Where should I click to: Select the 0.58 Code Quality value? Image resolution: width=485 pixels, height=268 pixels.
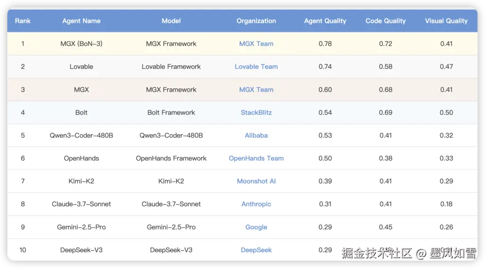(386, 66)
